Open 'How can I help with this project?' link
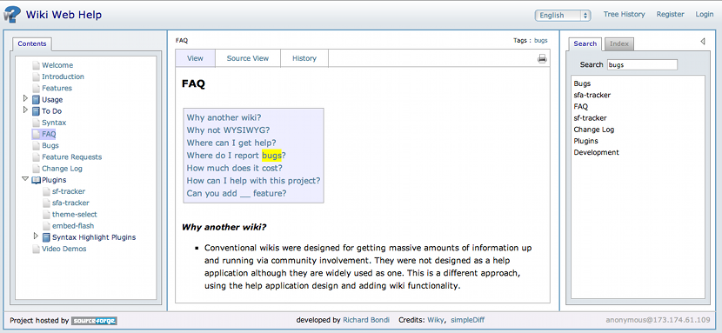 tap(254, 181)
